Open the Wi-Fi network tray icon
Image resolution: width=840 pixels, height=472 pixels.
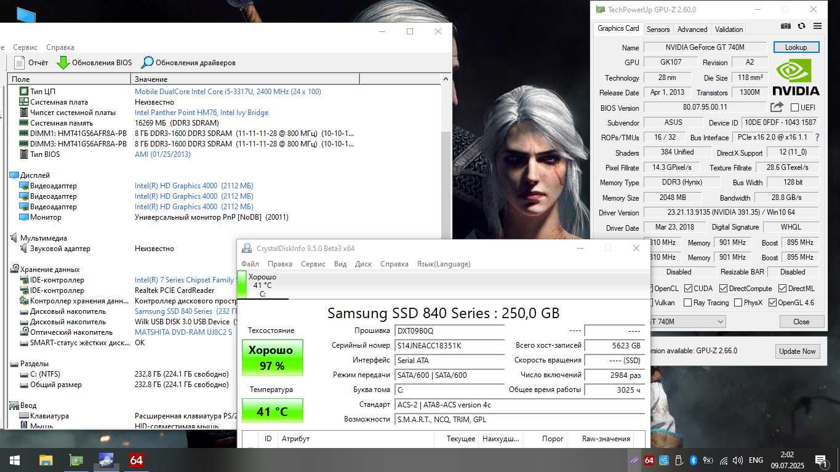(x=724, y=460)
